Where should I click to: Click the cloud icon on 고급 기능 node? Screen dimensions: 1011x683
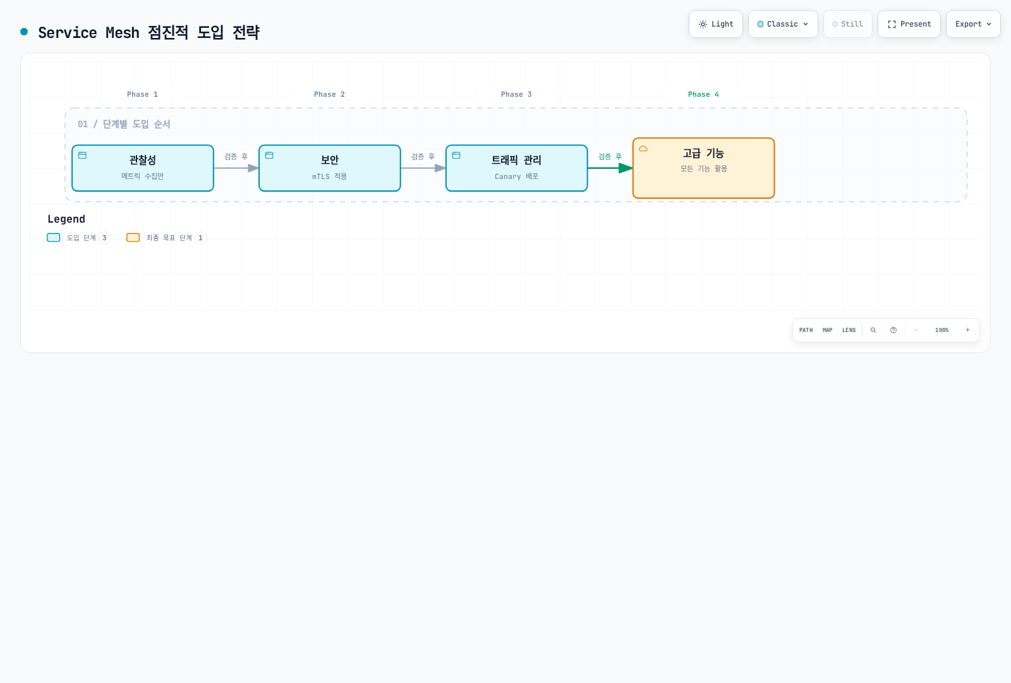pyautogui.click(x=643, y=149)
